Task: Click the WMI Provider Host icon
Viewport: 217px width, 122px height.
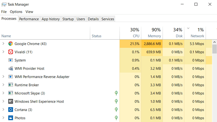Action: (11, 69)
